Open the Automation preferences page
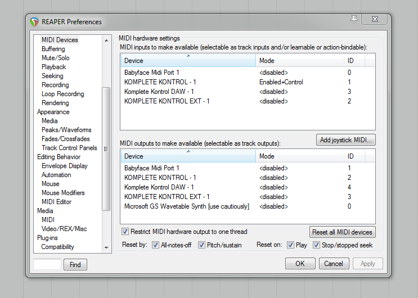 click(x=56, y=175)
